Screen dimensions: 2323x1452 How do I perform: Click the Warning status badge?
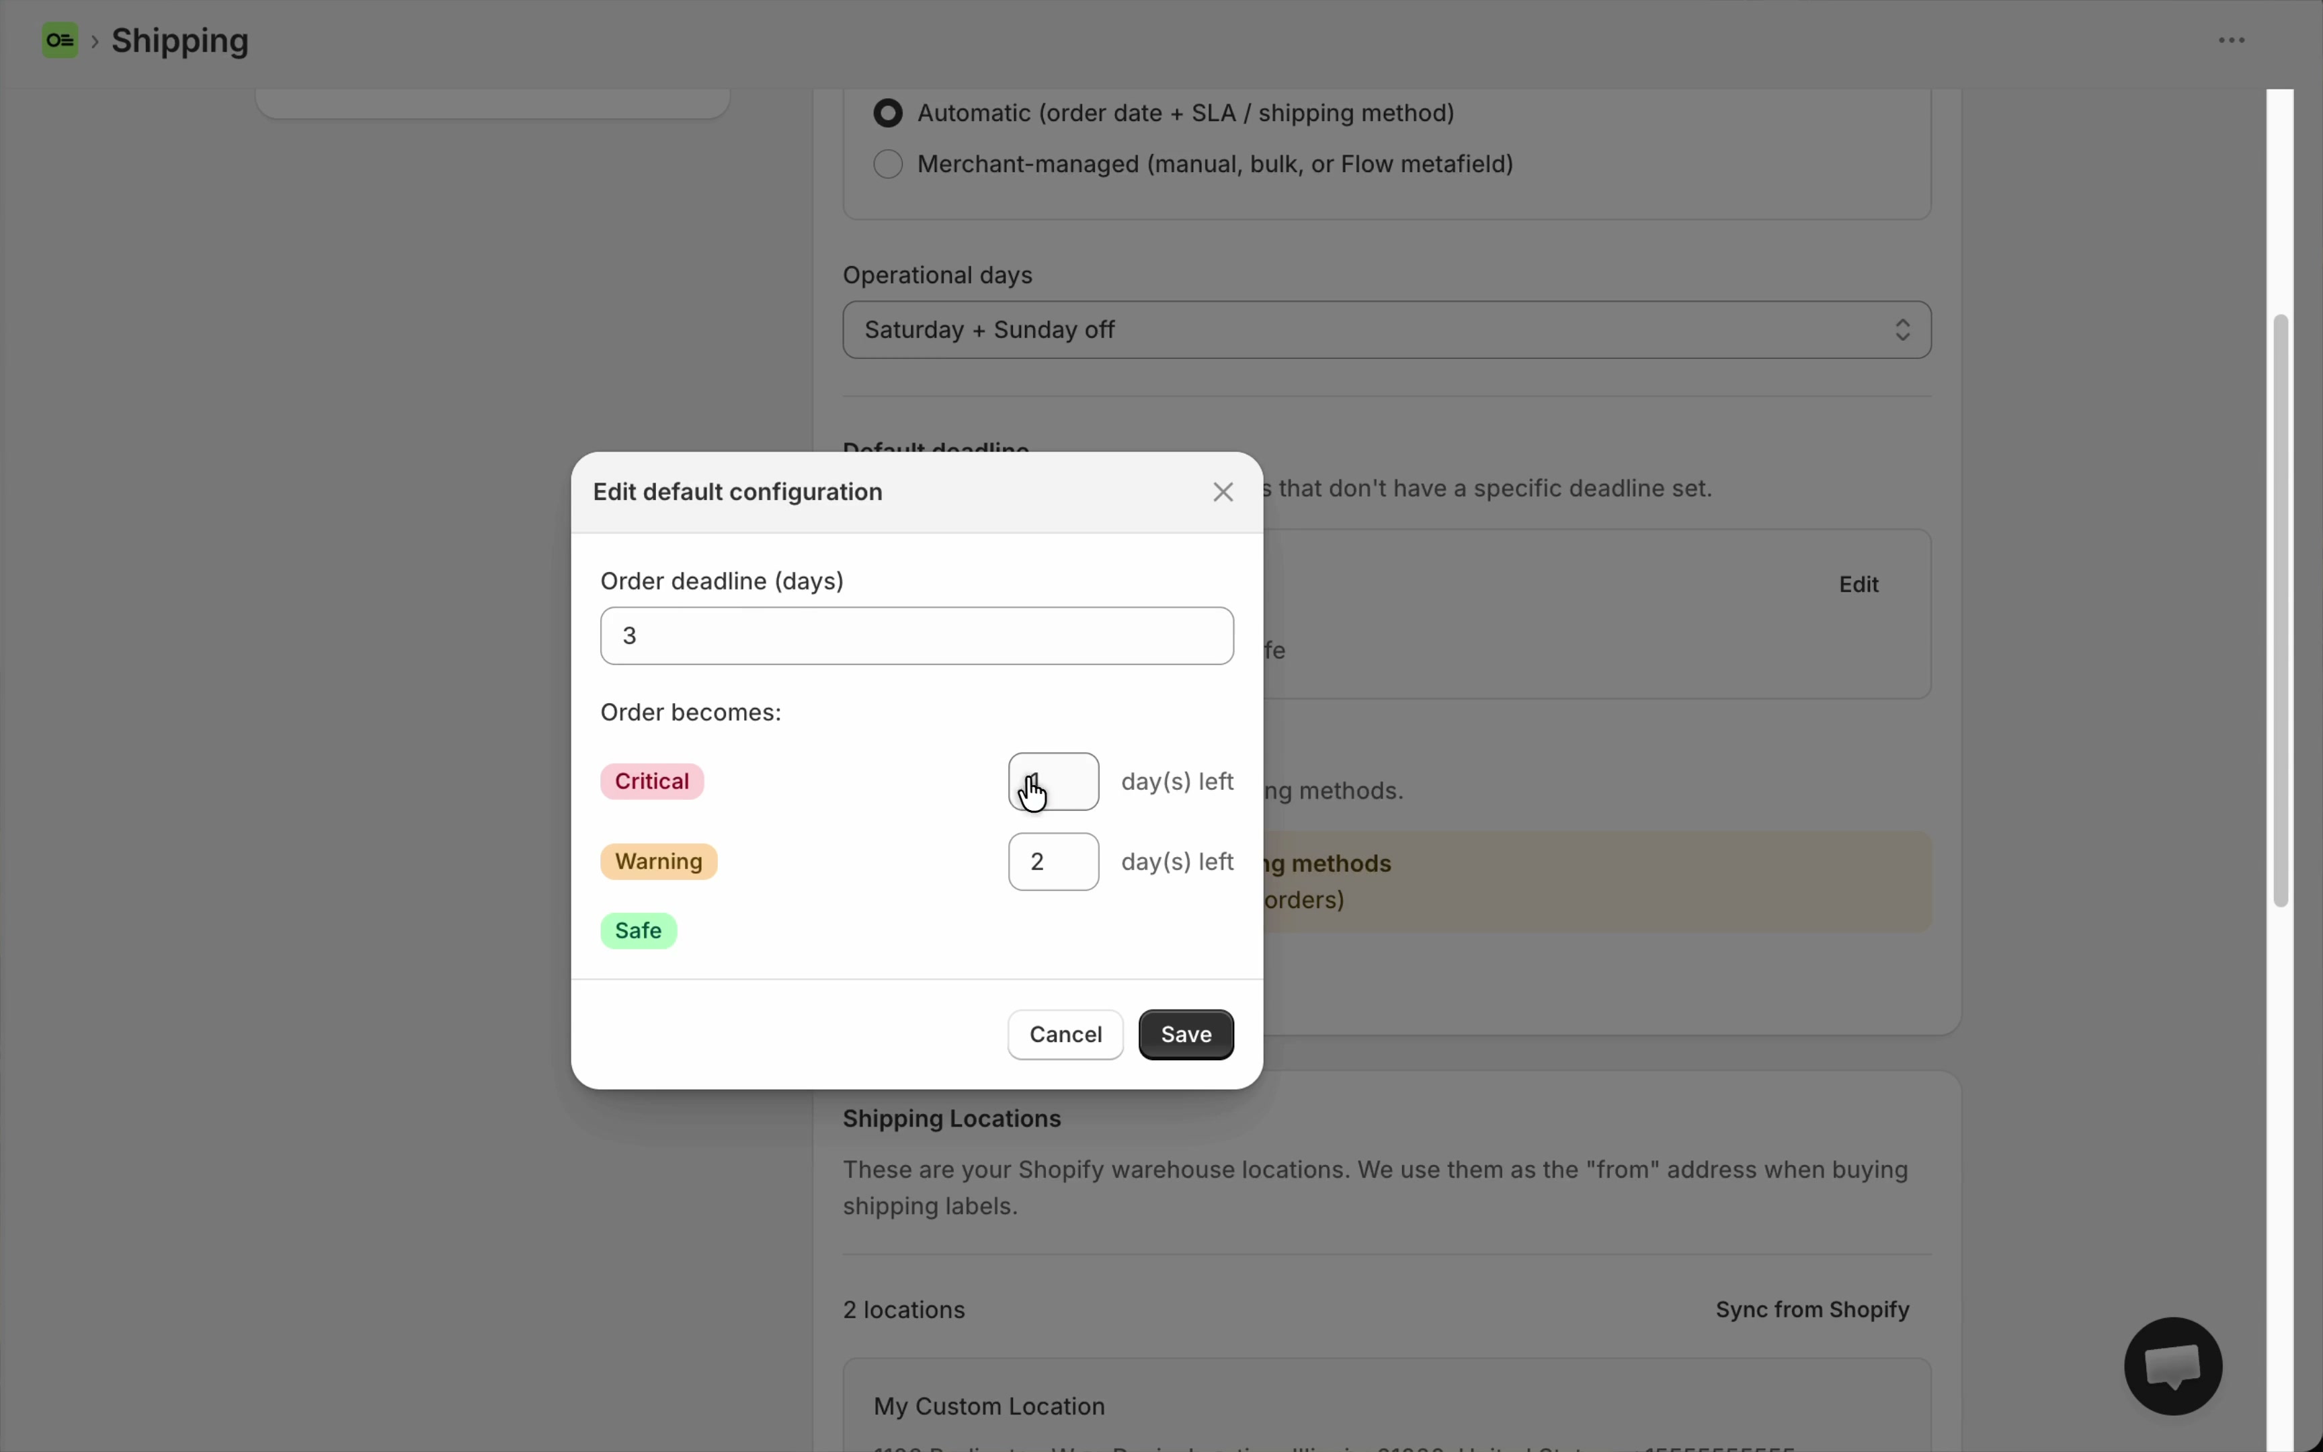pos(659,861)
